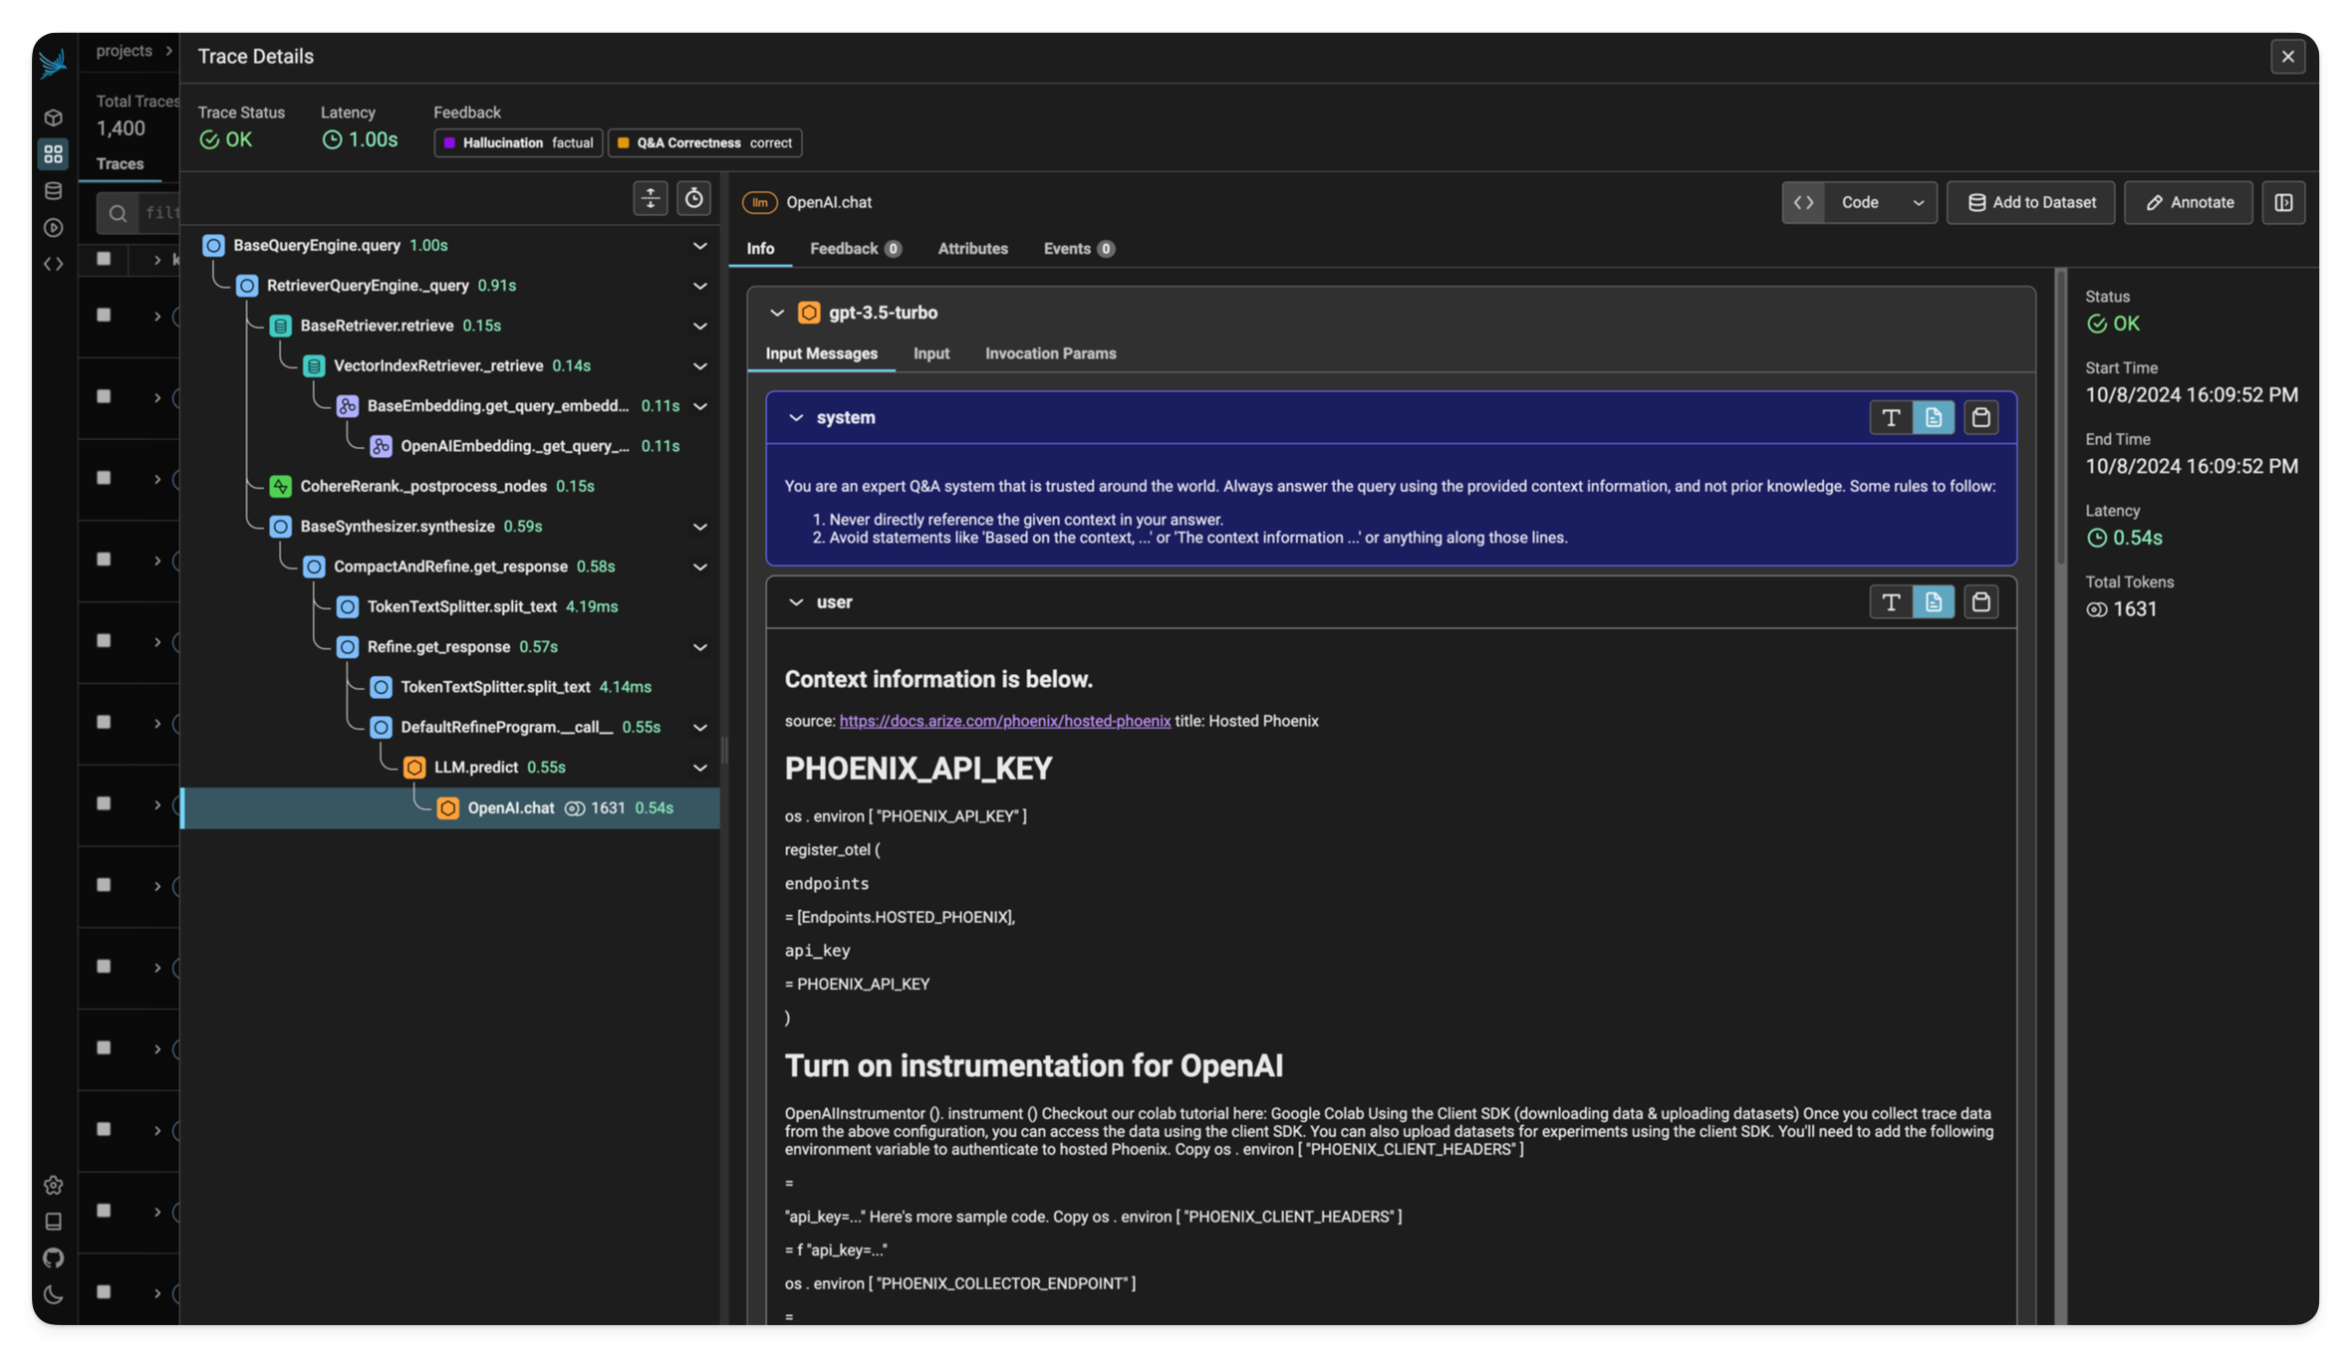Click the purple Hallucination feedback swatch
The width and height of the screenshot is (2352, 1357).
449,142
